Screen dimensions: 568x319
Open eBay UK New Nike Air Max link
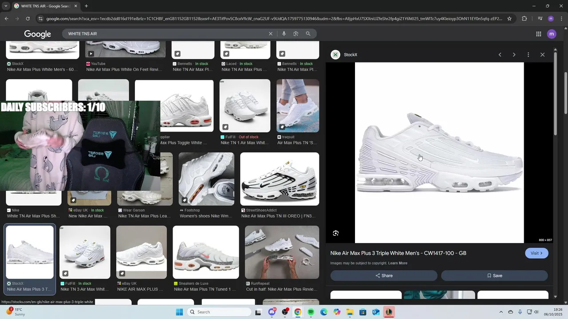pos(88,216)
